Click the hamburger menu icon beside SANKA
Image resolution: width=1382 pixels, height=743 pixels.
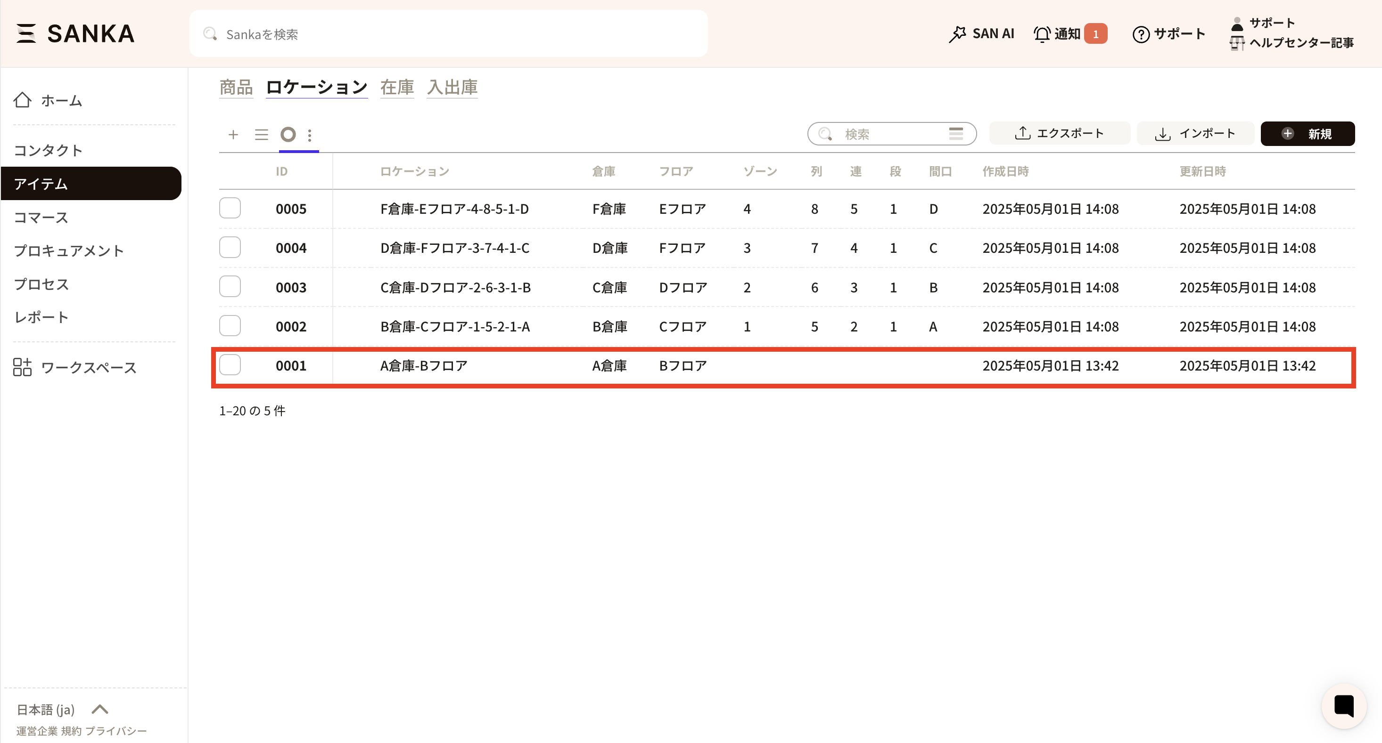tap(26, 33)
